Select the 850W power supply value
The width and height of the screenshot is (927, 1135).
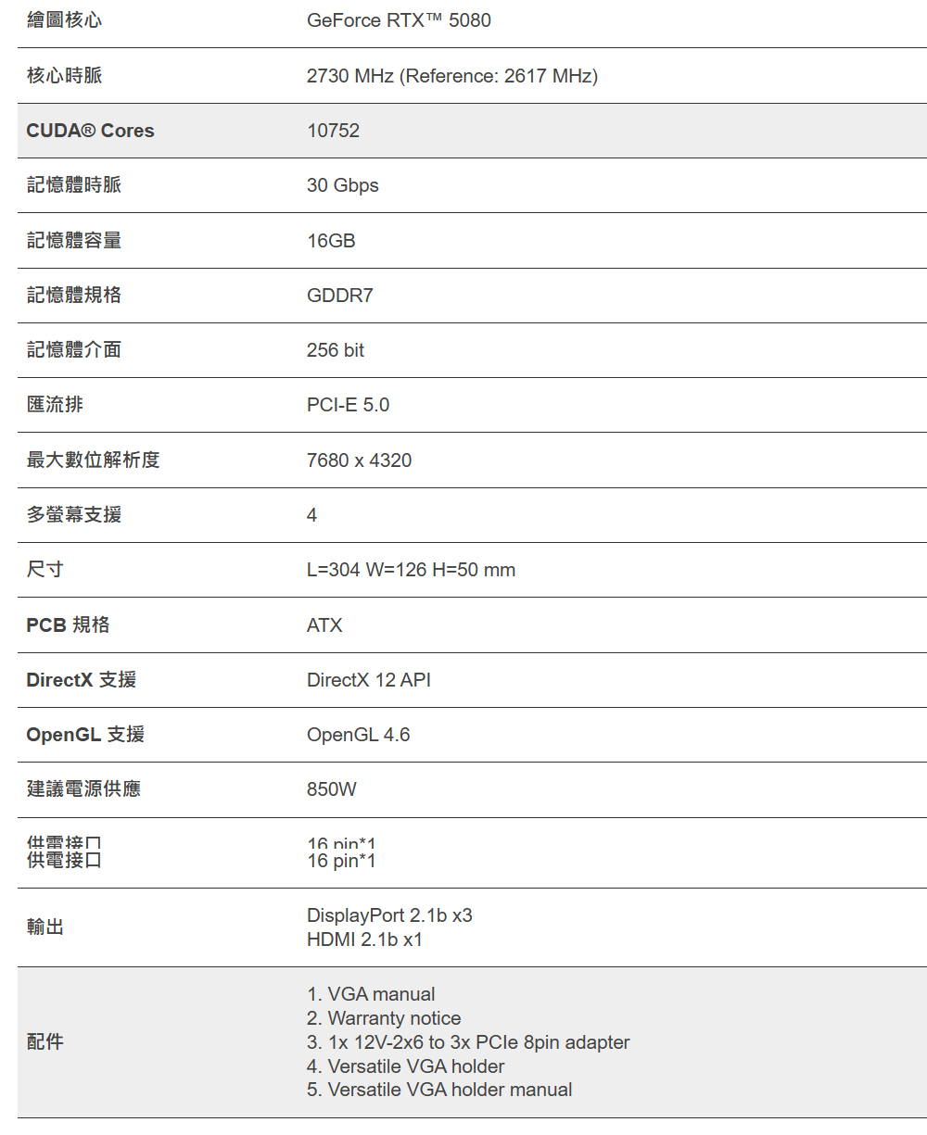(332, 789)
